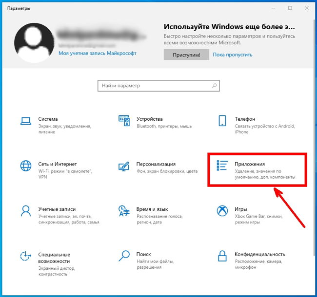The height and width of the screenshot is (297, 317).
Task: Click the Приступим! button
Action: point(186,55)
